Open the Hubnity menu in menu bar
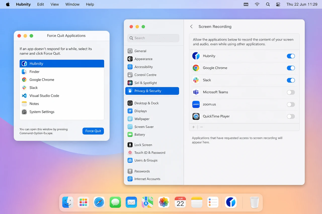This screenshot has height=214, width=322. 23,4
